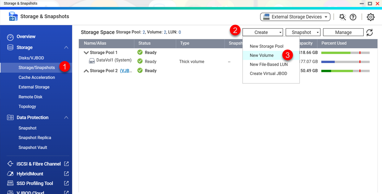The height and width of the screenshot is (194, 382).
Task: Click the HybridMount external link icon
Action: (x=66, y=174)
